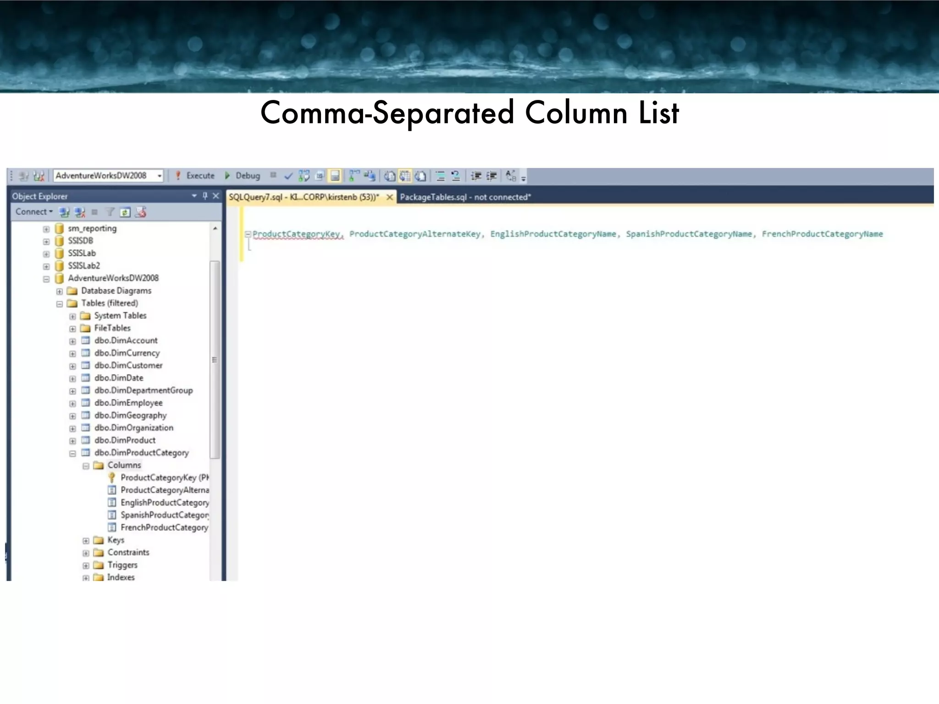Pin the Object Explorer panel with auto-hide icon
This screenshot has height=704, width=939.
[x=205, y=196]
